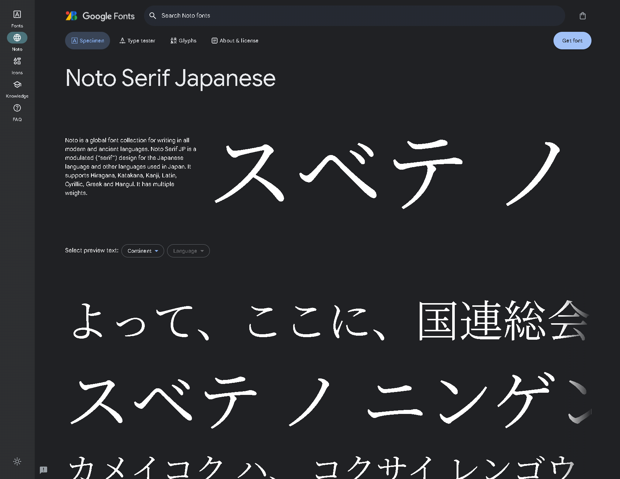The width and height of the screenshot is (620, 479).
Task: Open the Fonts section in sidebar
Action: click(17, 19)
